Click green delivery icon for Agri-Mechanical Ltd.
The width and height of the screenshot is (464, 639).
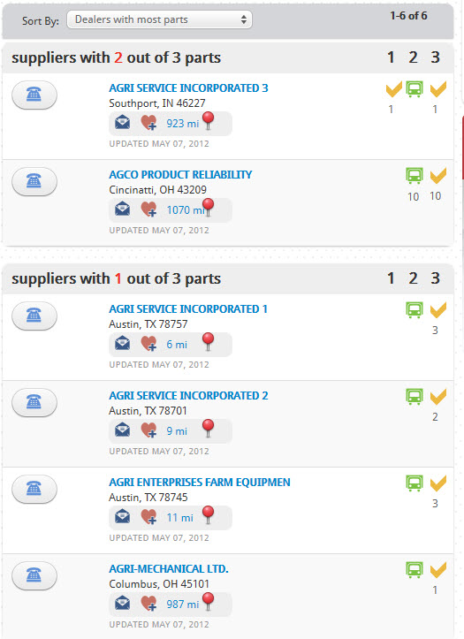(415, 570)
